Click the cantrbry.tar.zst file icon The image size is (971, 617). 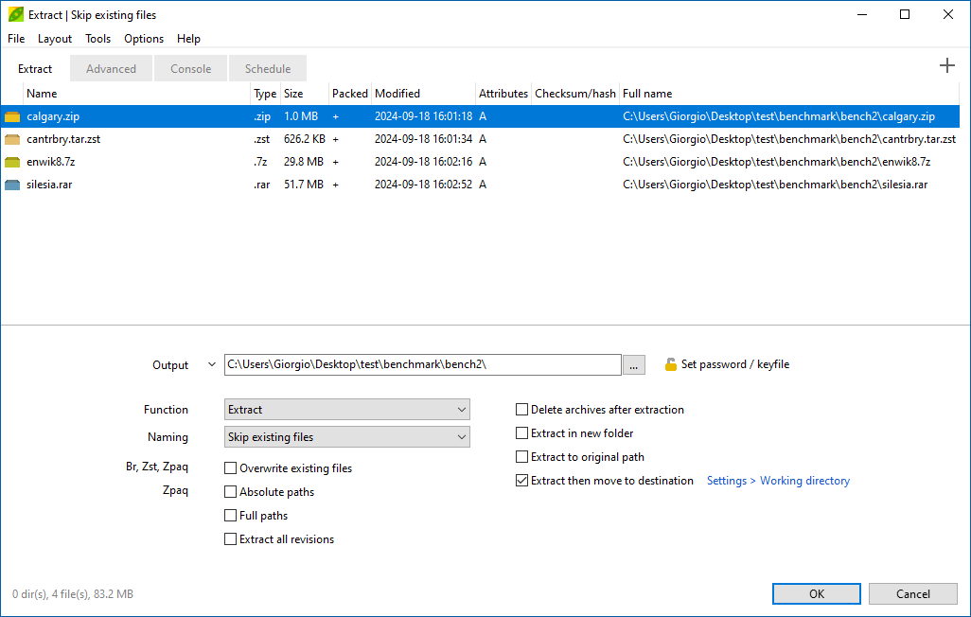tap(12, 138)
